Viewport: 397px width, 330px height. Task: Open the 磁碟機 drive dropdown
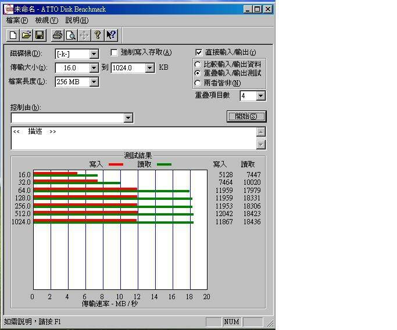pos(94,54)
